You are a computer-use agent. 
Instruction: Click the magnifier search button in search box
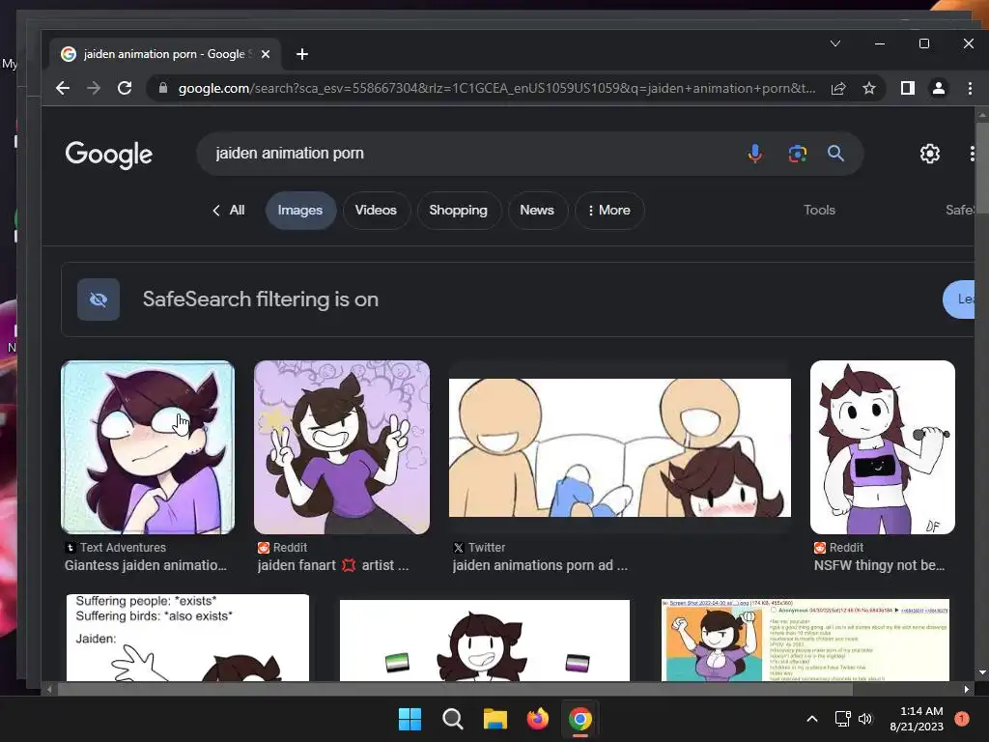pos(835,154)
